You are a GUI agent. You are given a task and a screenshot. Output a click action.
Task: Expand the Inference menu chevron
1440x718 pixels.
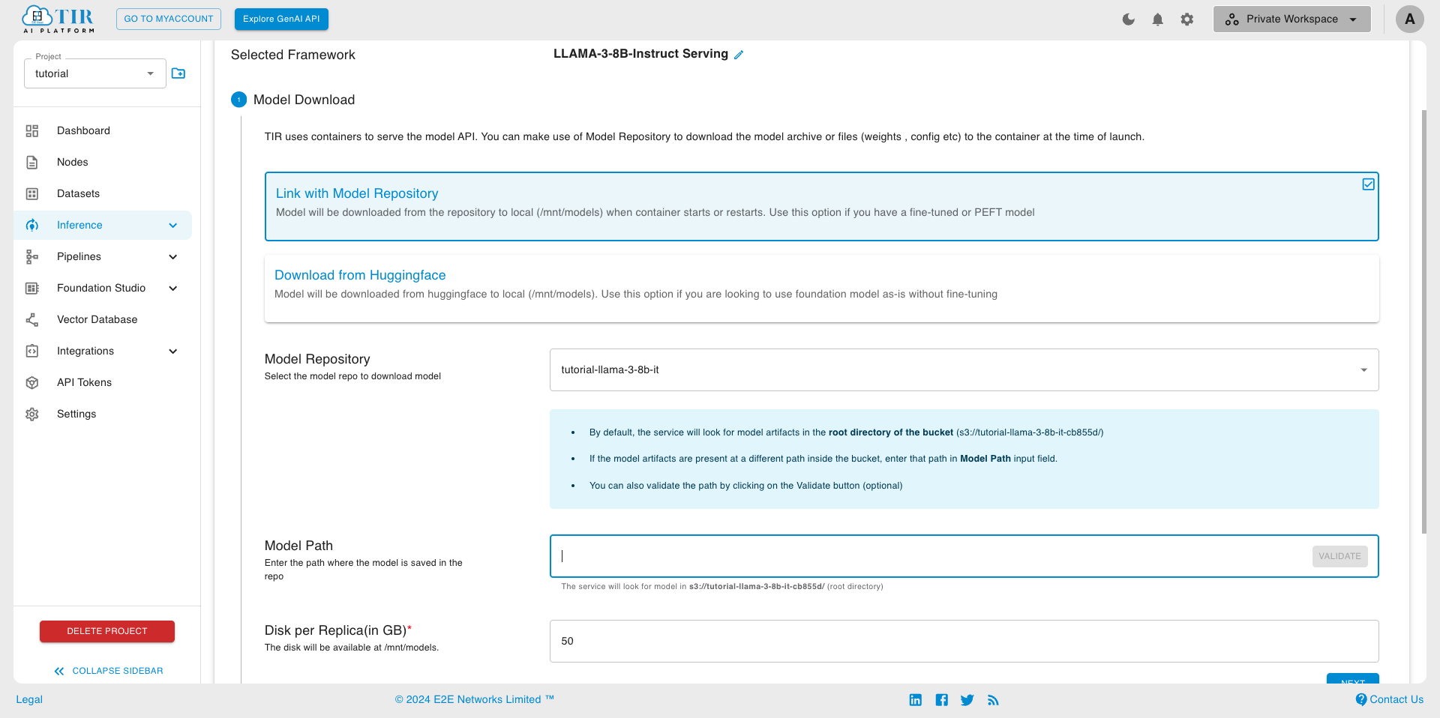[x=173, y=225]
